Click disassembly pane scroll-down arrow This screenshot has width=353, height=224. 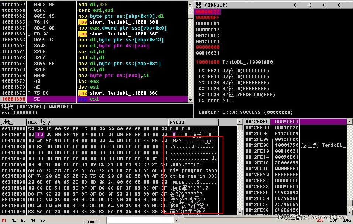point(191,100)
